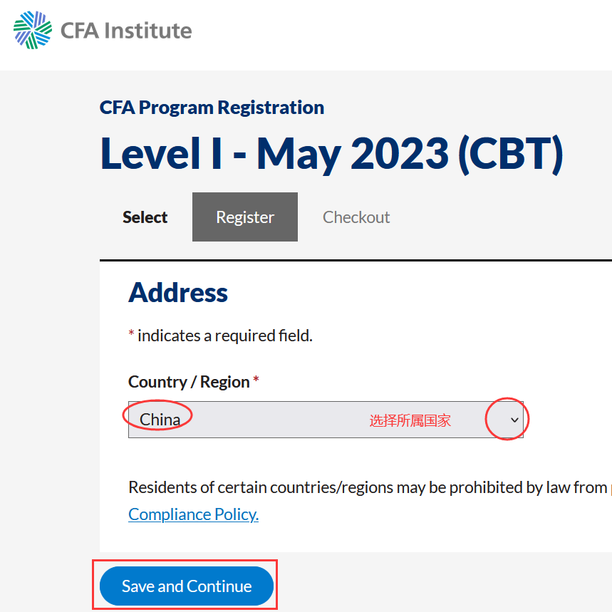Select the Level I - May 2023 (CBT) title

331,154
